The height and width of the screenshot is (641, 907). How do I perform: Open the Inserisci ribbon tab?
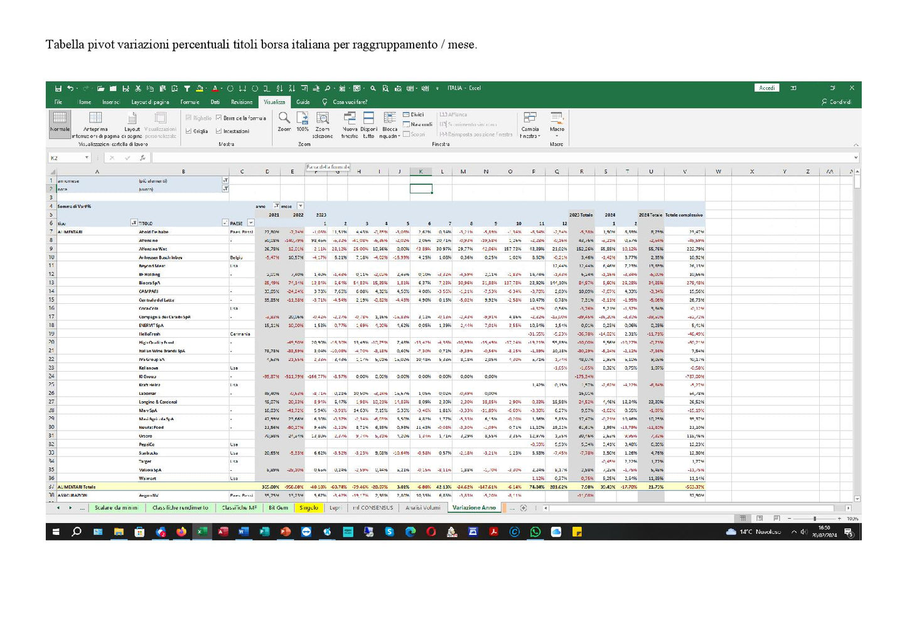click(111, 102)
